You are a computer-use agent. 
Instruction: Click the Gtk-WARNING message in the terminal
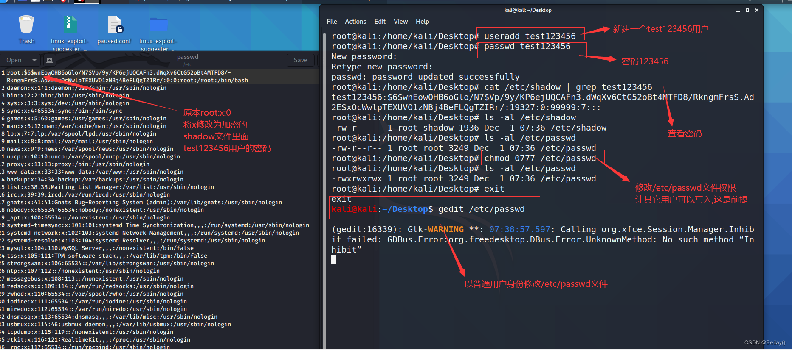[543, 240]
